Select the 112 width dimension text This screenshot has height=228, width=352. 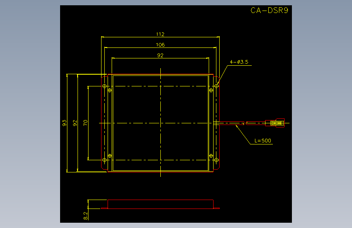160,34
